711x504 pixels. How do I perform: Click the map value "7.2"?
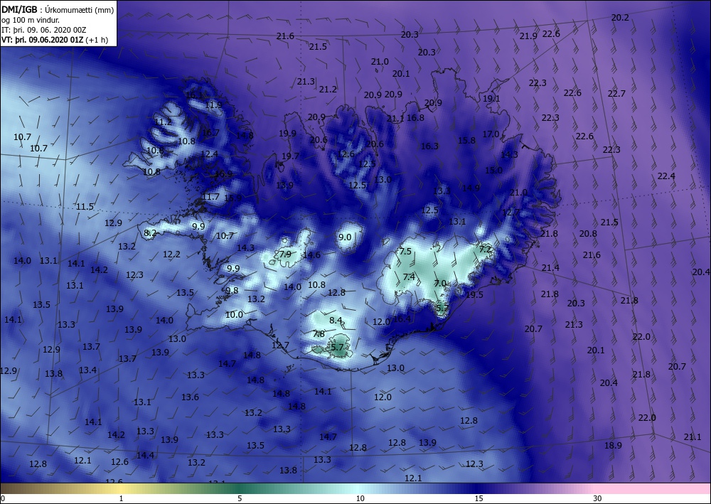(x=485, y=250)
